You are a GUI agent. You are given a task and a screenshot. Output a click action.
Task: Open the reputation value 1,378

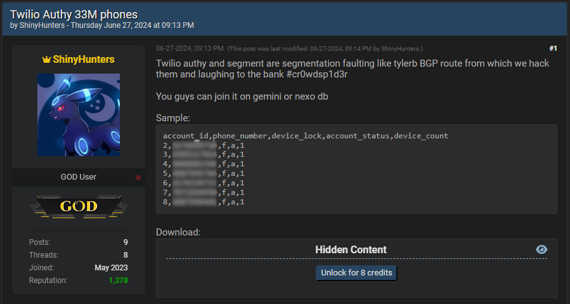coord(118,281)
